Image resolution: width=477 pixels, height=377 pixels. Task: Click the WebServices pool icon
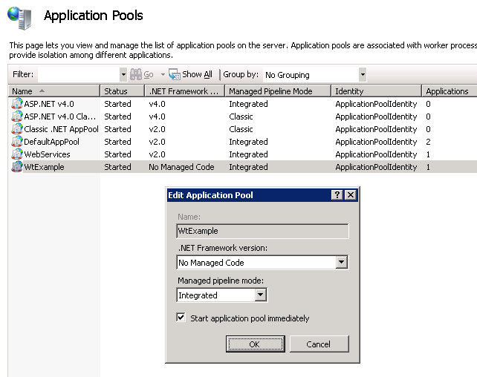17,154
